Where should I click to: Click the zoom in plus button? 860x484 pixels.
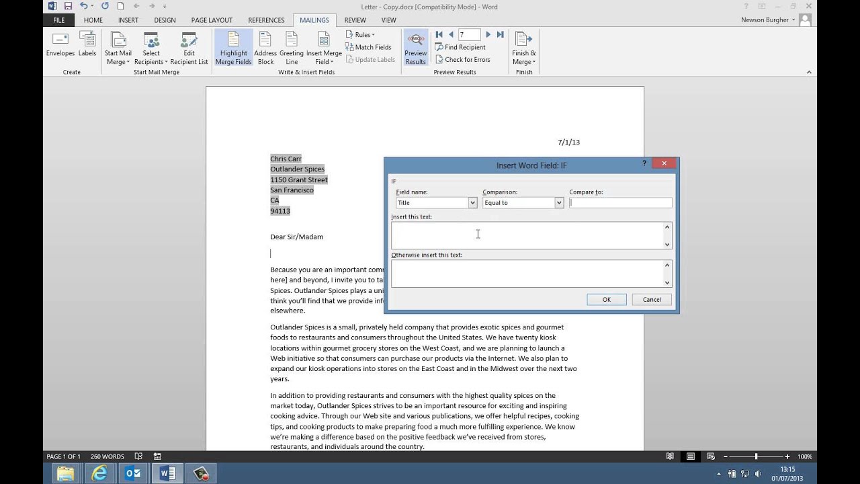tap(787, 456)
